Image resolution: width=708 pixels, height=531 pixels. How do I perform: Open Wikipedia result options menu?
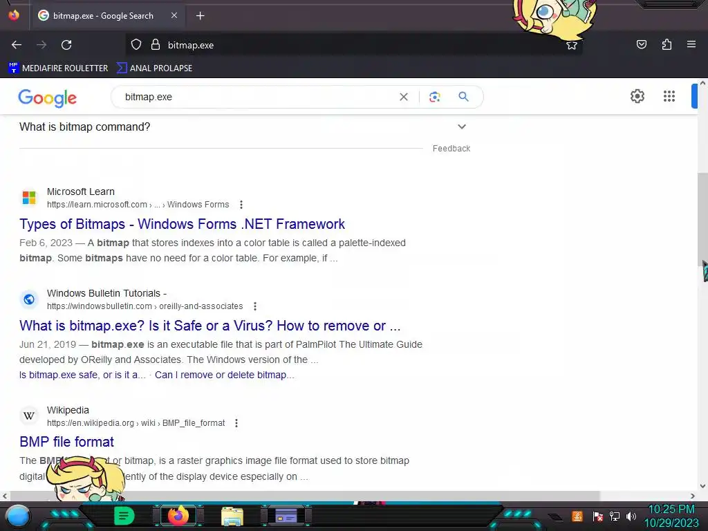point(236,423)
